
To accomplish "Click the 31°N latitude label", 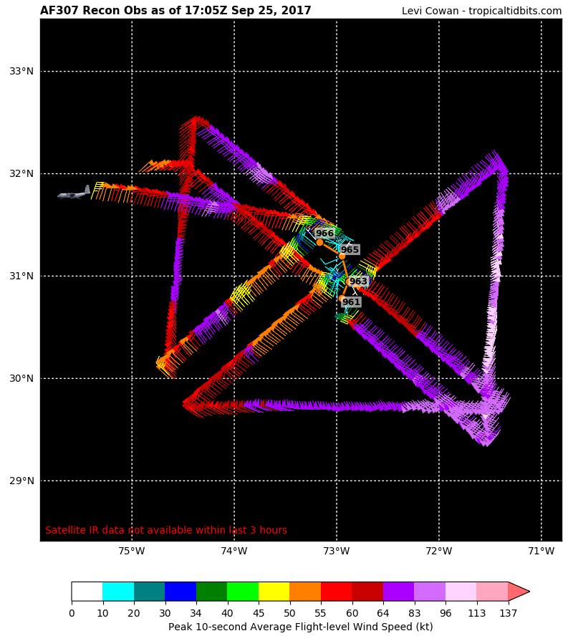I will click(21, 276).
